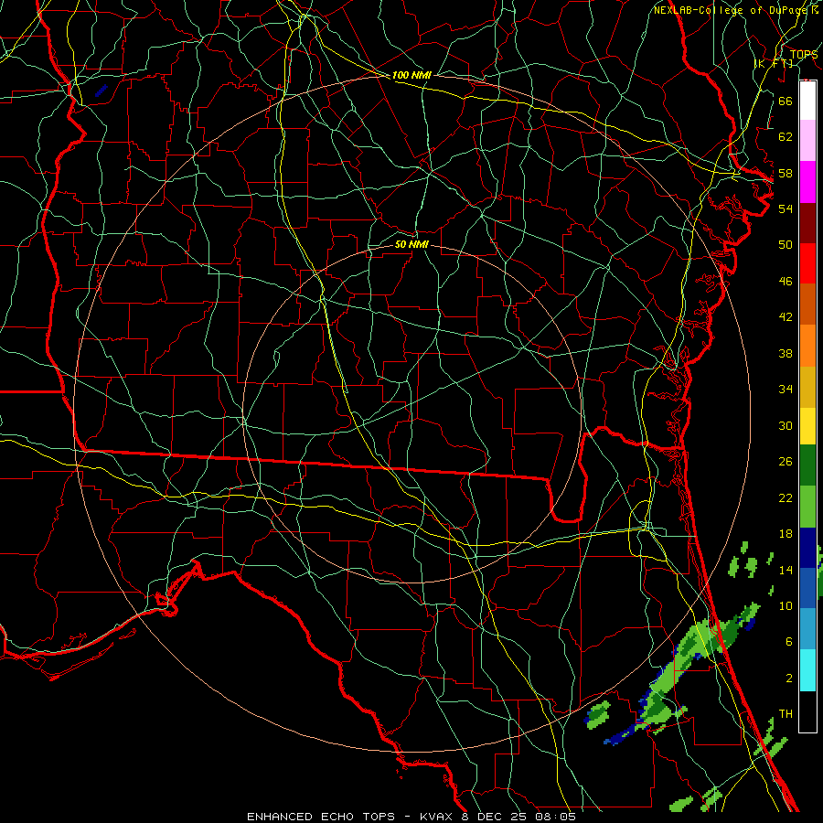Click the white swatch in the tops legend
The image size is (823, 823).
tap(807, 101)
